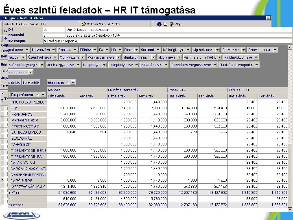Click the 4,800,000 cell
The width and height of the screenshot is (293, 220).
pyautogui.click(x=122, y=199)
